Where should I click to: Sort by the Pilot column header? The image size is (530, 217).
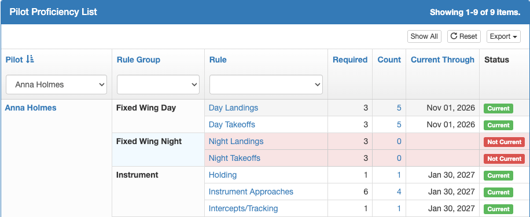[14, 60]
